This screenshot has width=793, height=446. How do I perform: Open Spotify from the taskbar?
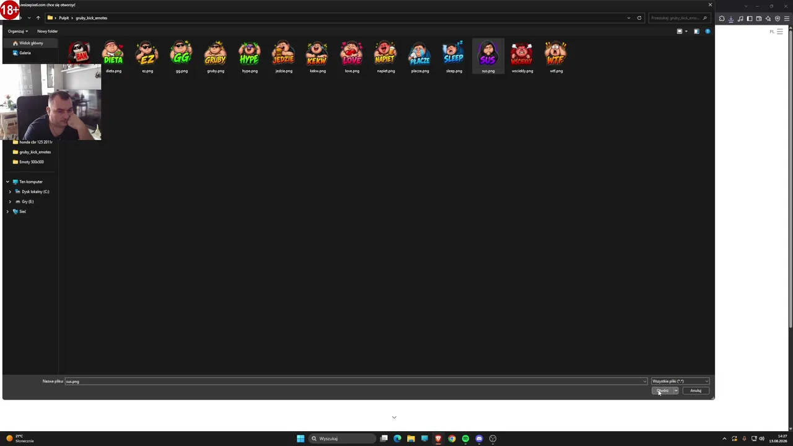tap(465, 439)
